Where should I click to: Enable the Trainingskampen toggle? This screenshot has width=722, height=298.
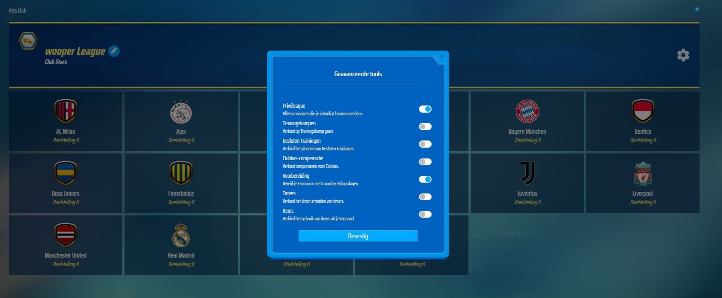(x=425, y=127)
